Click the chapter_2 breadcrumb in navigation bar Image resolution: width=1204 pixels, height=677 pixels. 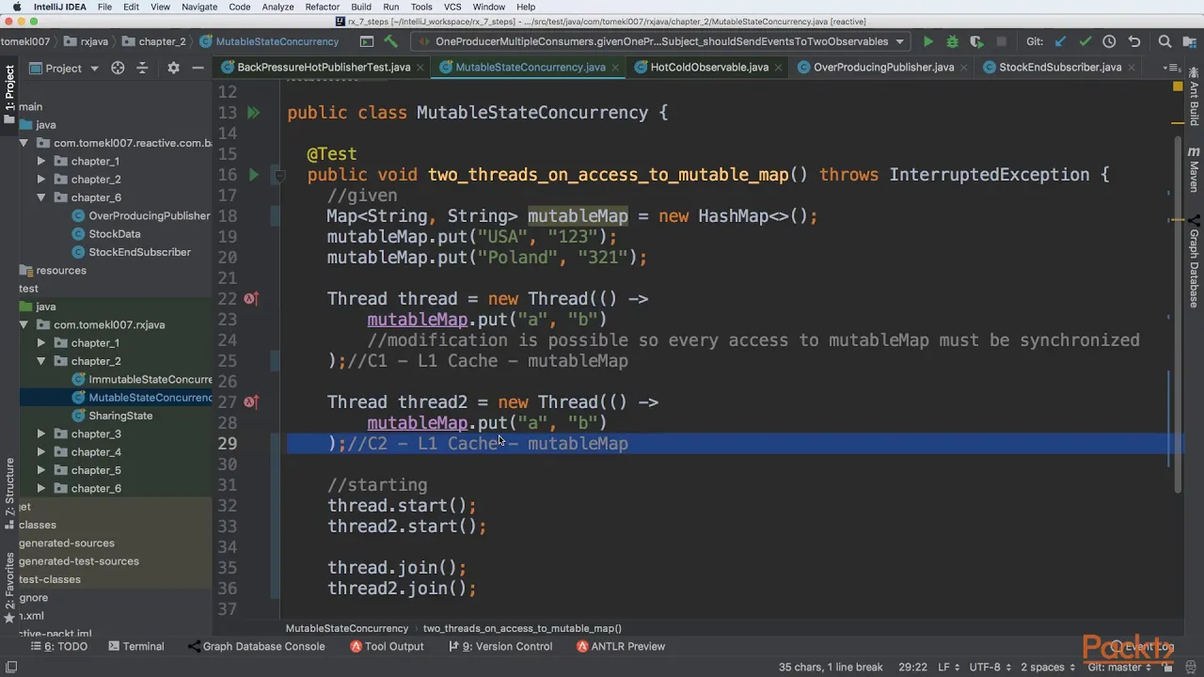pyautogui.click(x=154, y=41)
